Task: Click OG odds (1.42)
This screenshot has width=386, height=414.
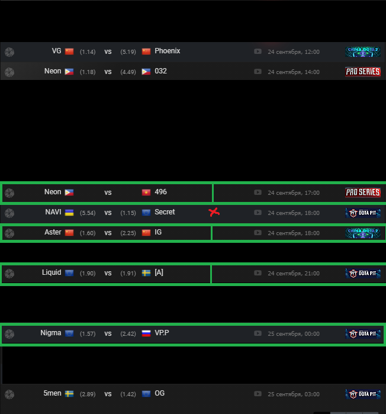Action: [x=128, y=394]
